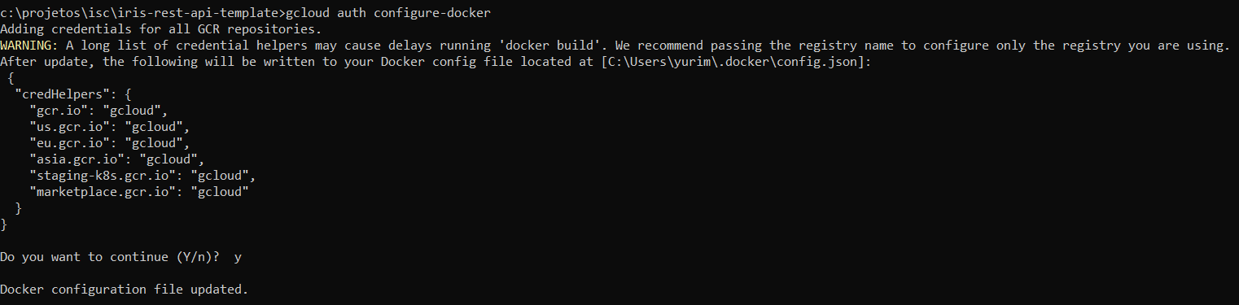Select the "us.gcr.io" registry entry line

(x=110, y=127)
